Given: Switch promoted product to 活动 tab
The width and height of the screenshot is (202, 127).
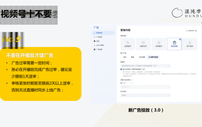Looking at the screenshot, I should point(125,57).
